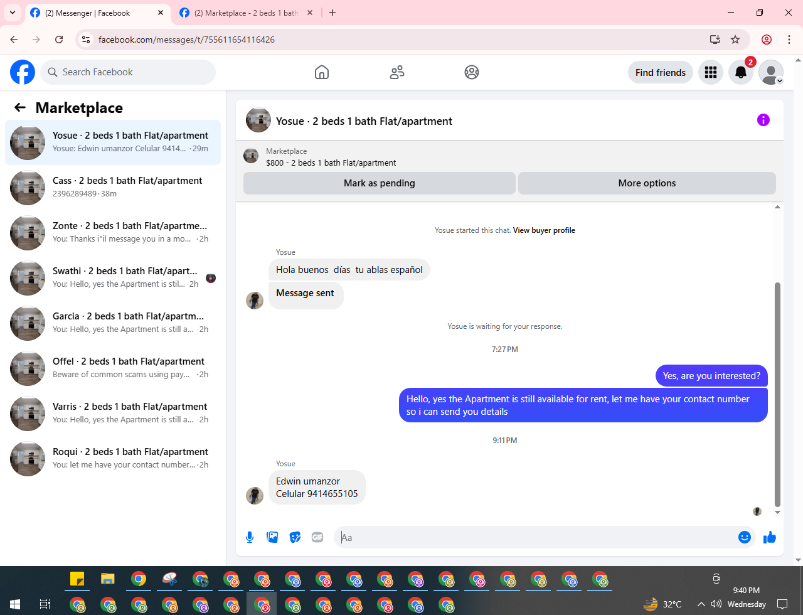
Task: Focus the Search Facebook field
Action: [128, 72]
